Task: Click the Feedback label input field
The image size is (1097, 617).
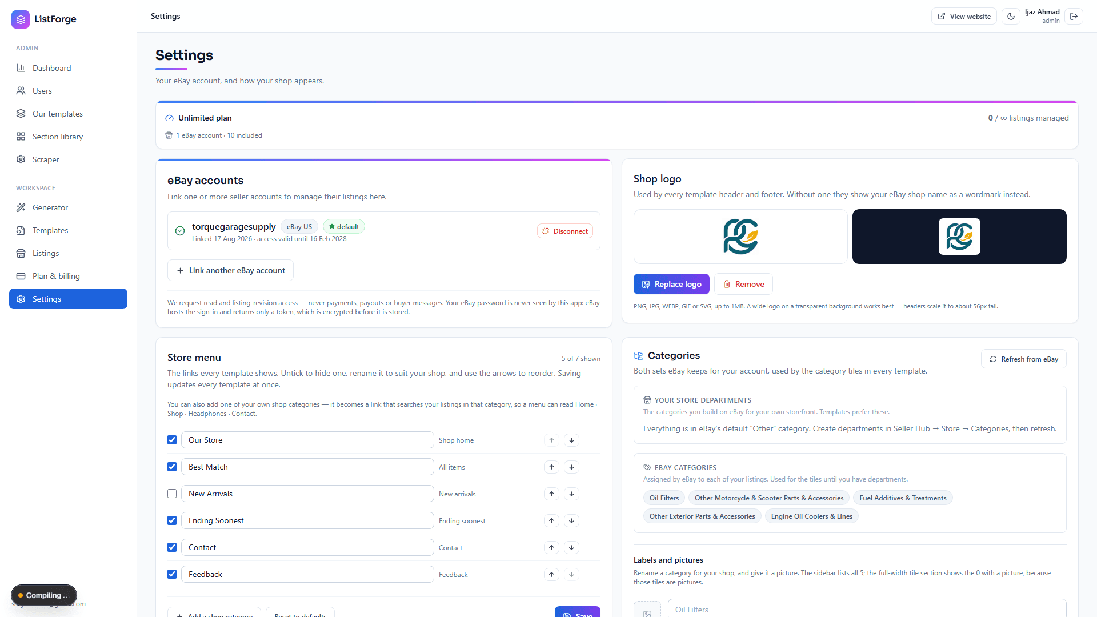Action: pos(307,574)
